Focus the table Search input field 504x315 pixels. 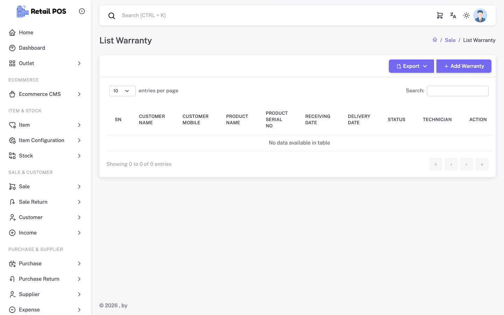click(x=458, y=91)
